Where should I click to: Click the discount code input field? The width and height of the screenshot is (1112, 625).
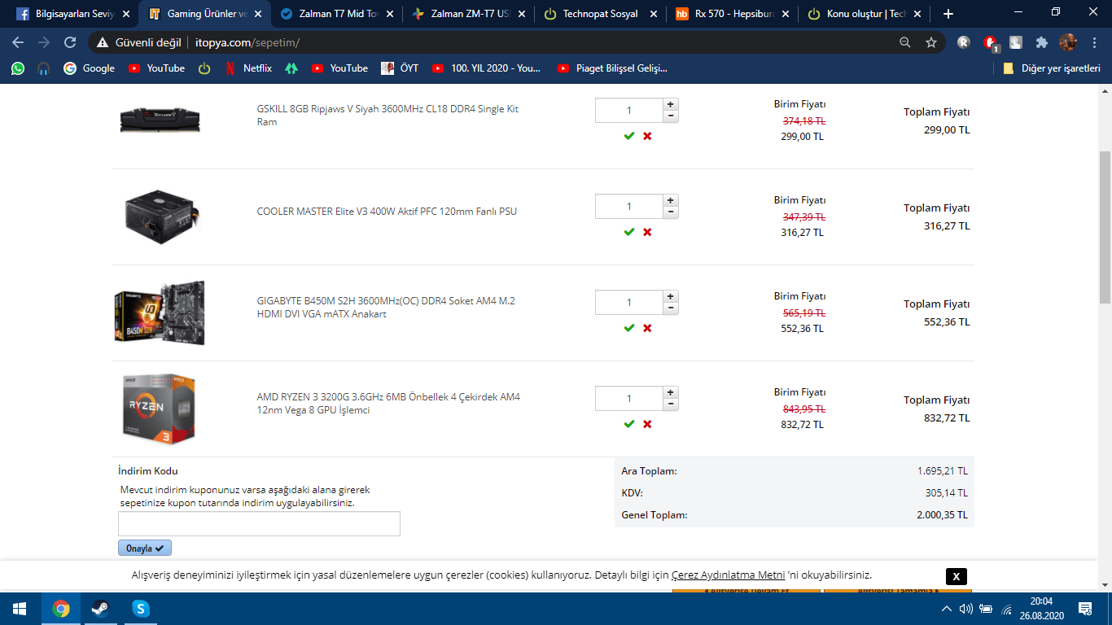pyautogui.click(x=259, y=523)
